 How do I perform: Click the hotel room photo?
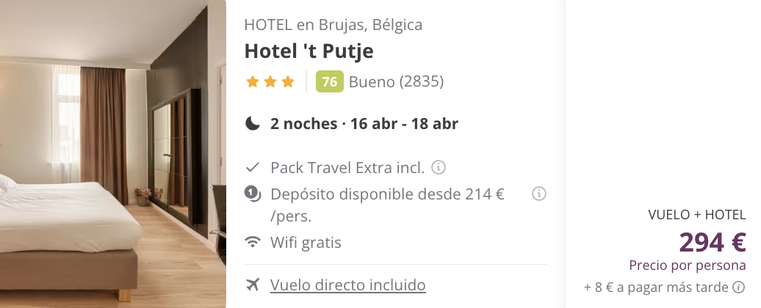[112, 154]
